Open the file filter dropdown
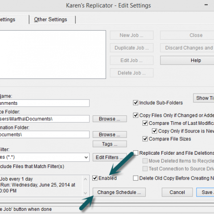The width and height of the screenshot is (214, 214). pyautogui.click(x=86, y=157)
